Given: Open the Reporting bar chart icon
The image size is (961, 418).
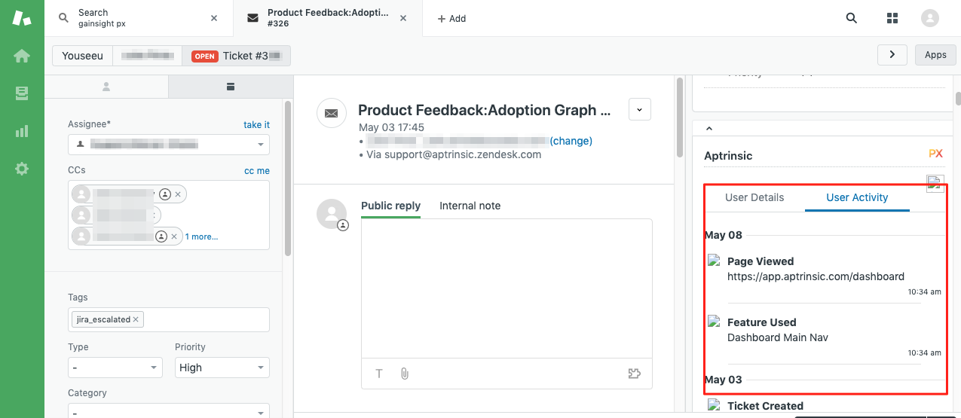Looking at the screenshot, I should [22, 131].
